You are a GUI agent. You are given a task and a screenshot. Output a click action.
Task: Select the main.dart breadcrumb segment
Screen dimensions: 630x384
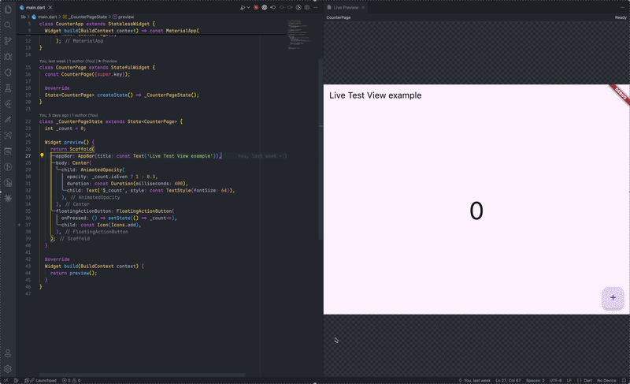[45, 17]
